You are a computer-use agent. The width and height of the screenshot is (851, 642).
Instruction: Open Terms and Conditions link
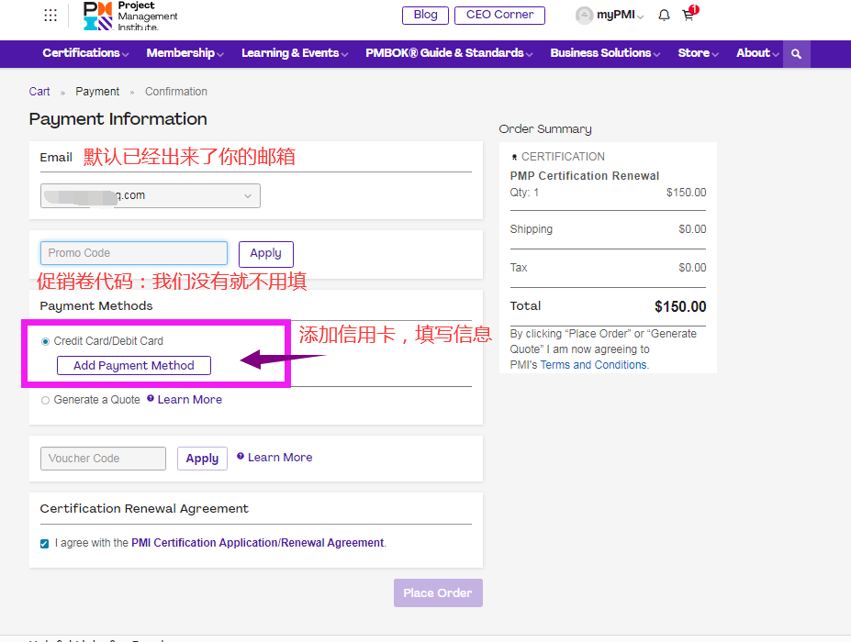coord(594,365)
